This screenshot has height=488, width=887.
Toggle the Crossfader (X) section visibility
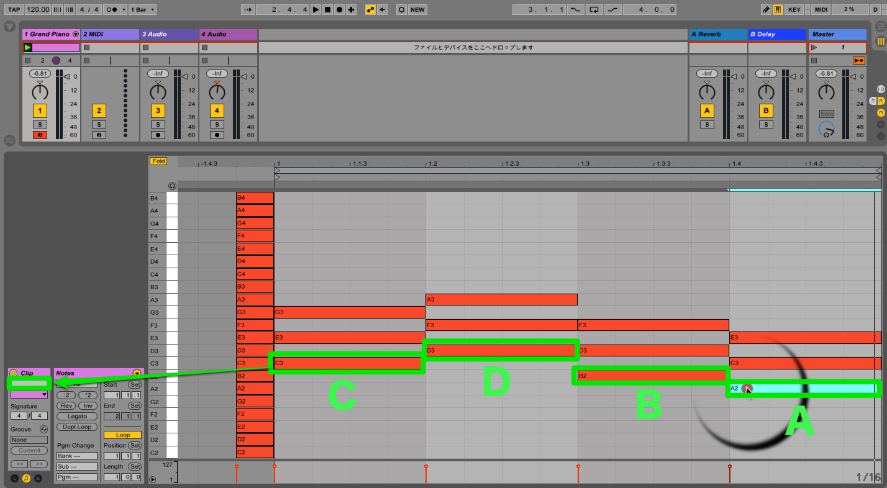880,136
